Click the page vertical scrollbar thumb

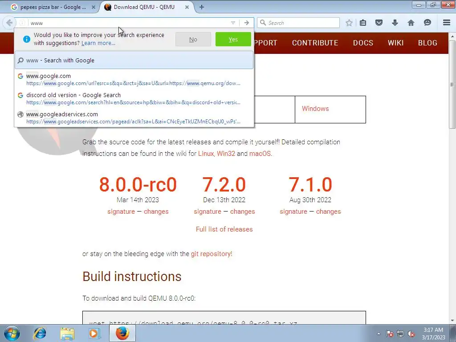(x=452, y=84)
